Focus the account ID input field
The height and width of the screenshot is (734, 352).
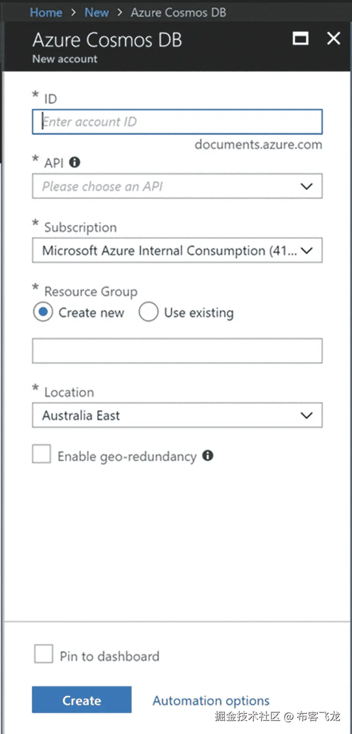point(177,122)
